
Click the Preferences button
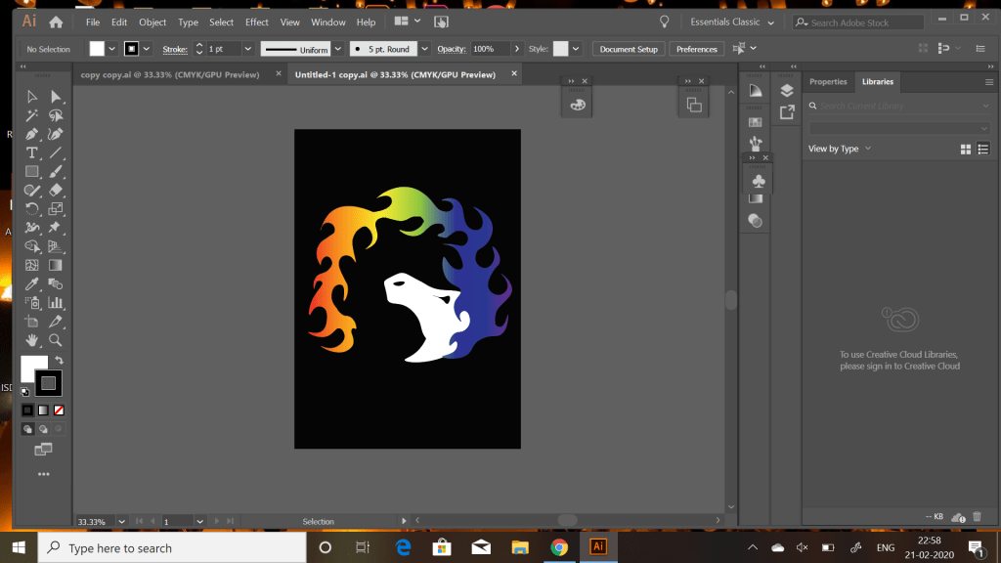point(696,49)
